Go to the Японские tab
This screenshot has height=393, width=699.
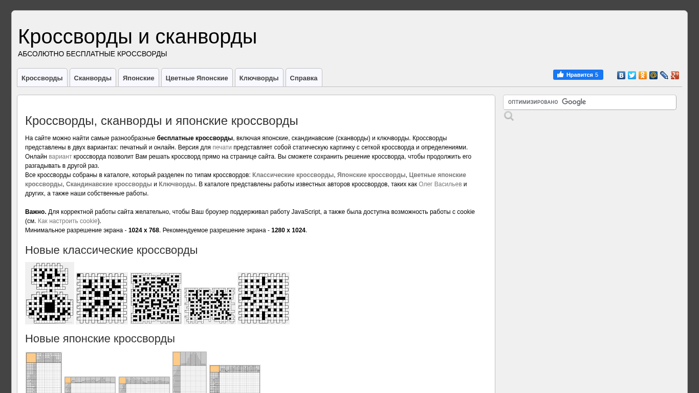tap(139, 78)
